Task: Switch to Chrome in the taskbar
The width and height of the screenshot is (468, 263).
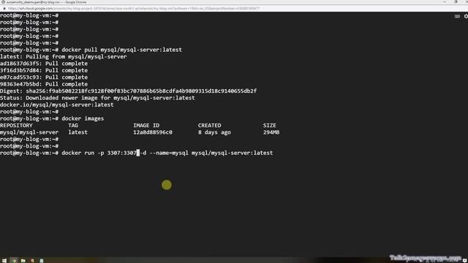Action: pos(14,260)
